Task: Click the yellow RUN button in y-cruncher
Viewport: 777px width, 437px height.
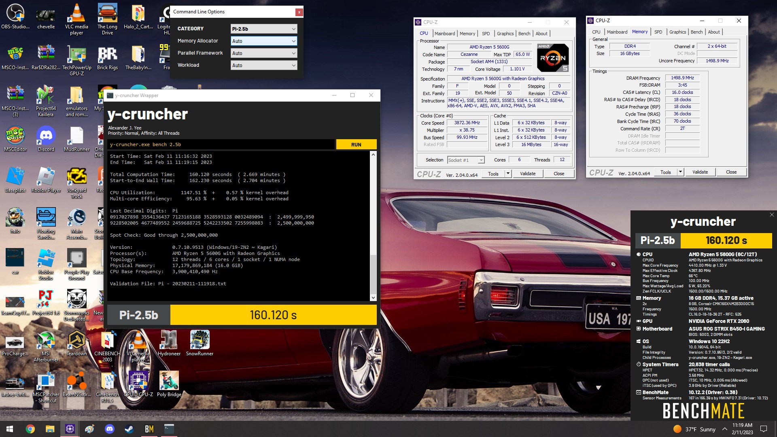Action: [x=356, y=144]
